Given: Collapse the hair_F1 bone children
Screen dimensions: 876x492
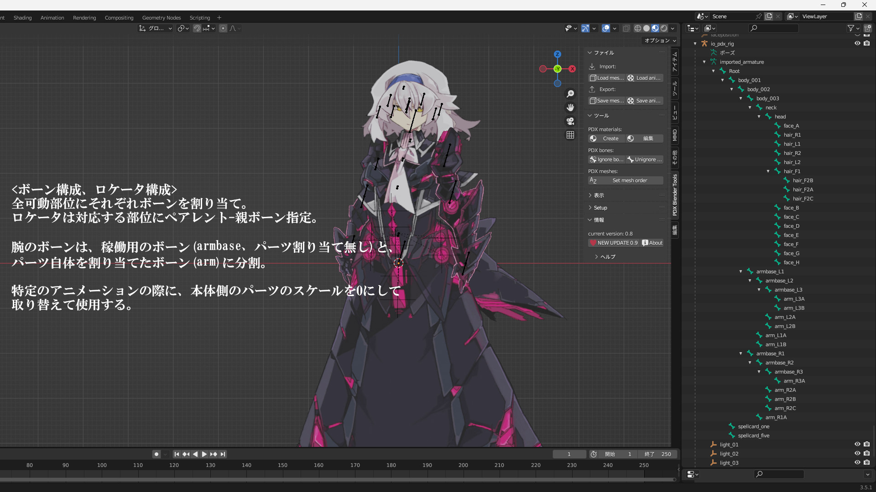Looking at the screenshot, I should pos(768,171).
